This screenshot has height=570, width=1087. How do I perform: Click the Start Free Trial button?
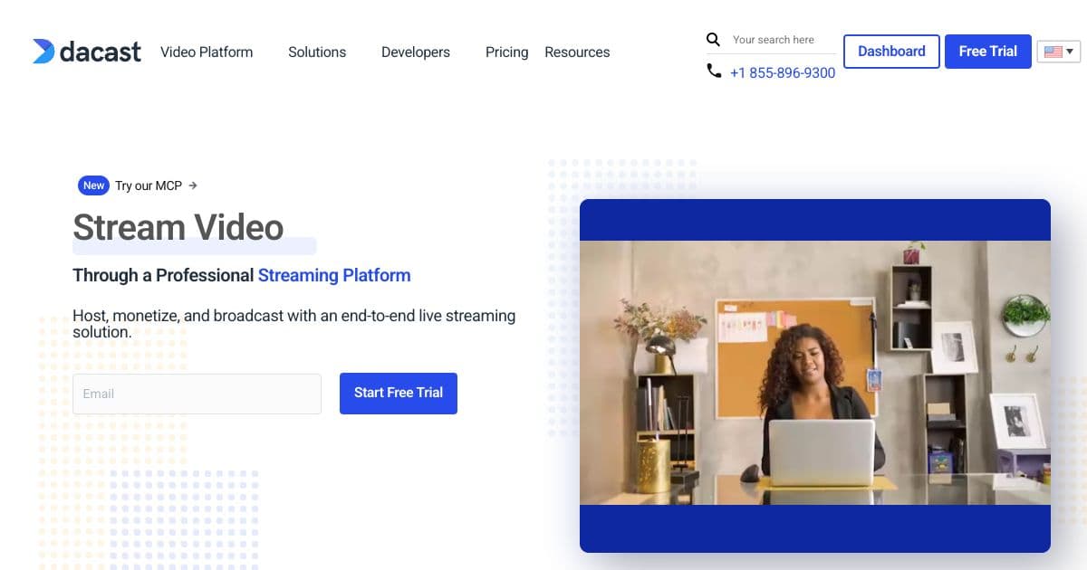(398, 393)
